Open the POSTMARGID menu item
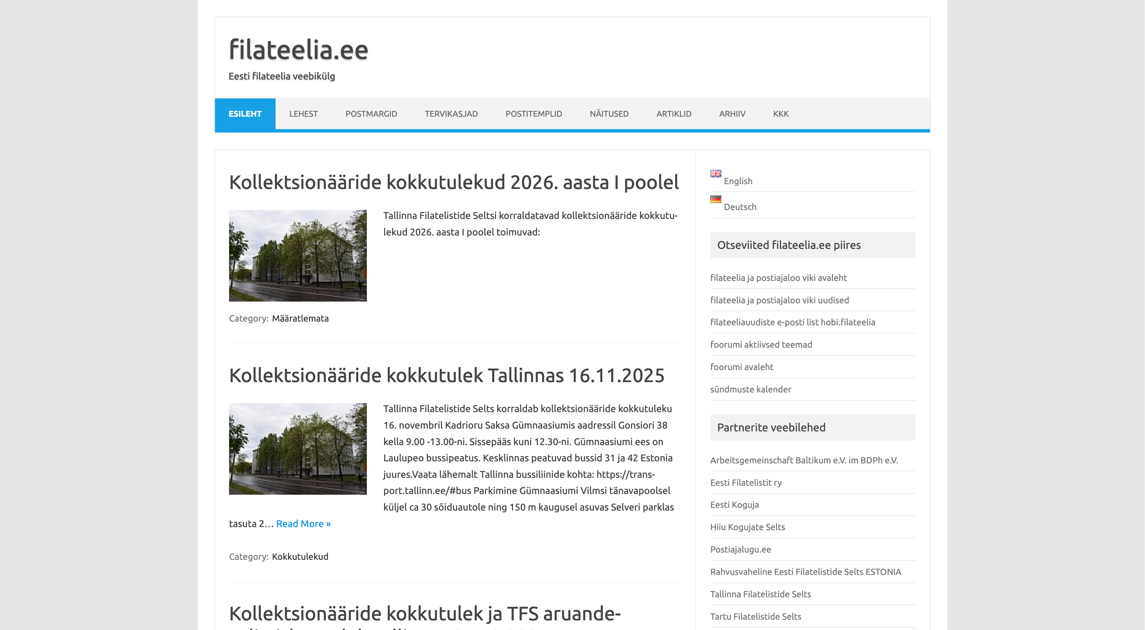This screenshot has height=630, width=1145. coord(371,114)
